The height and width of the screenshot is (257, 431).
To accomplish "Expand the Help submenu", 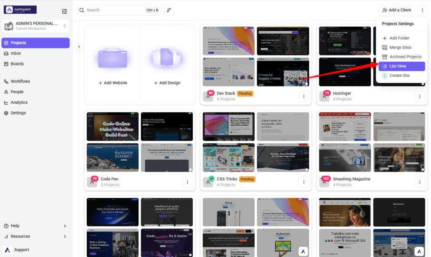I will coord(35,226).
